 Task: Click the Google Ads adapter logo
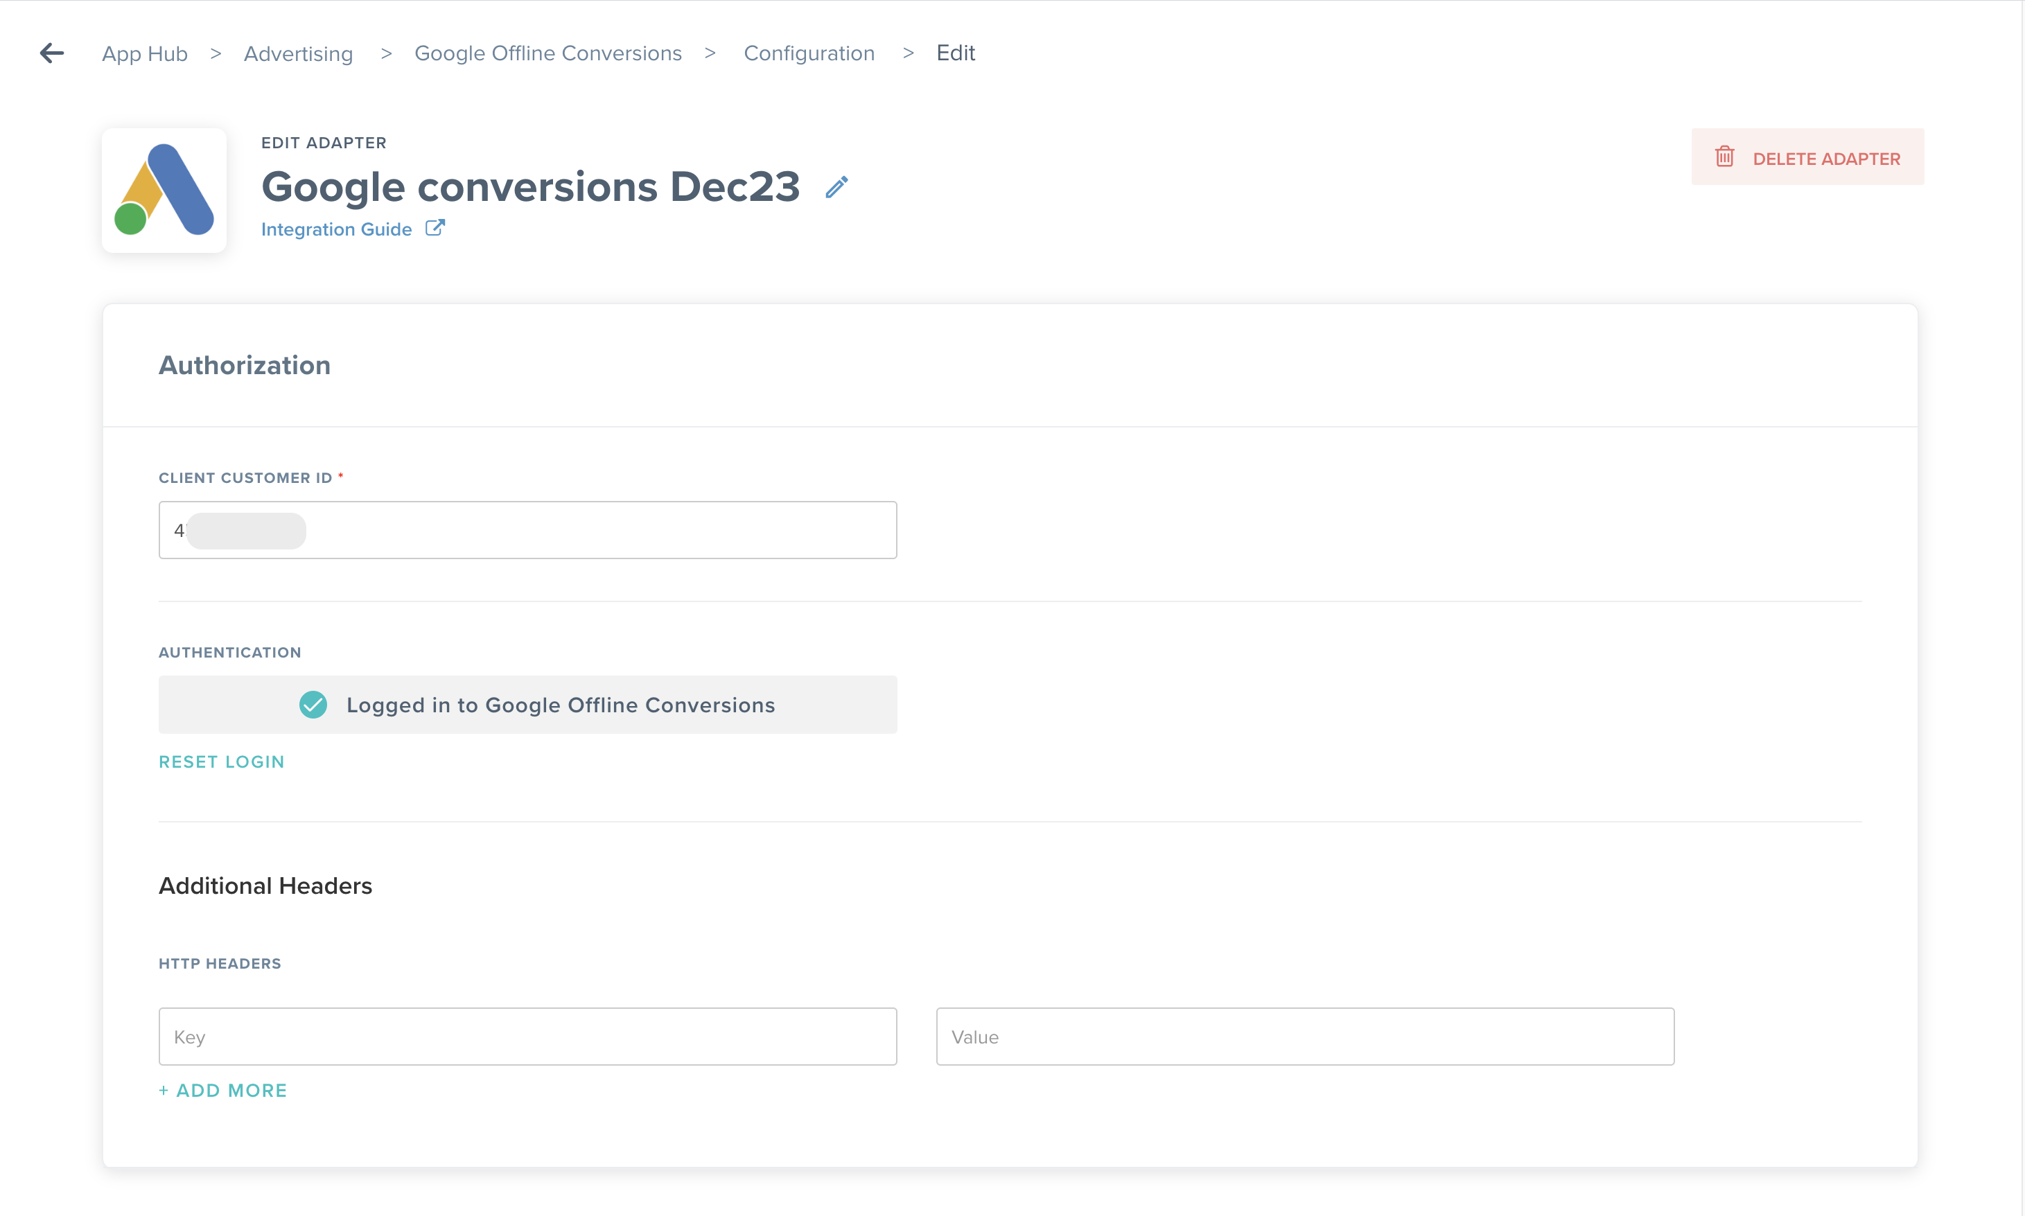[x=164, y=190]
